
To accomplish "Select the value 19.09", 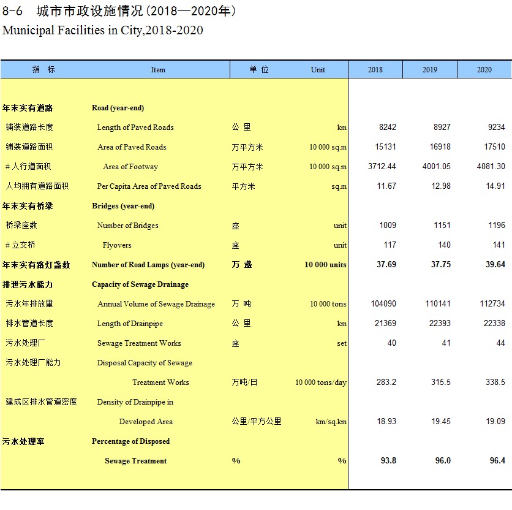I will coord(495,421).
